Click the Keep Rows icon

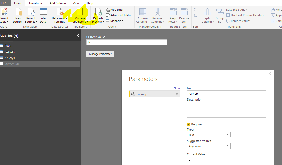[173, 12]
